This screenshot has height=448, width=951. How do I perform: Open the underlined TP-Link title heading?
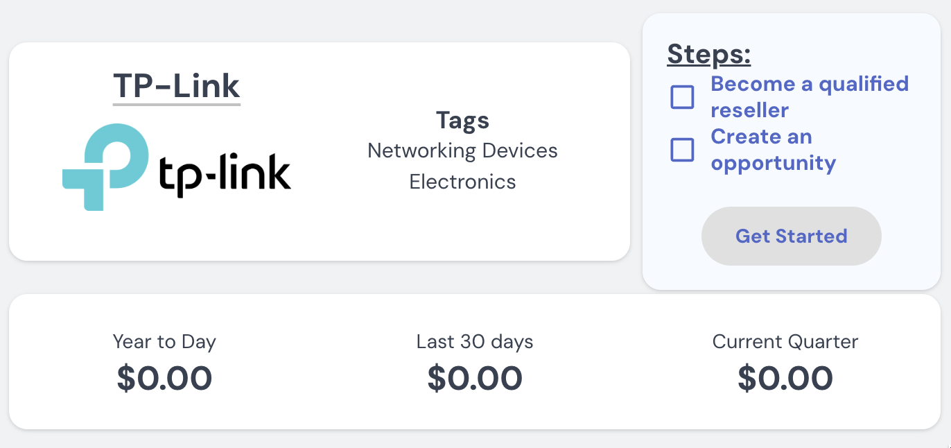pyautogui.click(x=177, y=87)
